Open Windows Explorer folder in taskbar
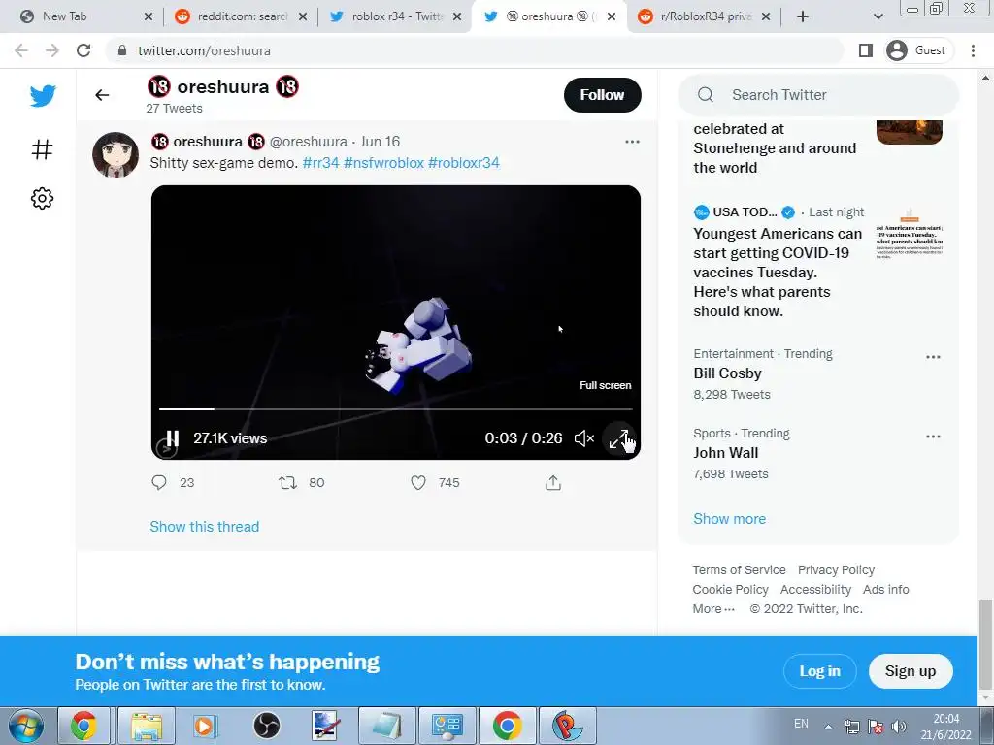 click(x=147, y=726)
